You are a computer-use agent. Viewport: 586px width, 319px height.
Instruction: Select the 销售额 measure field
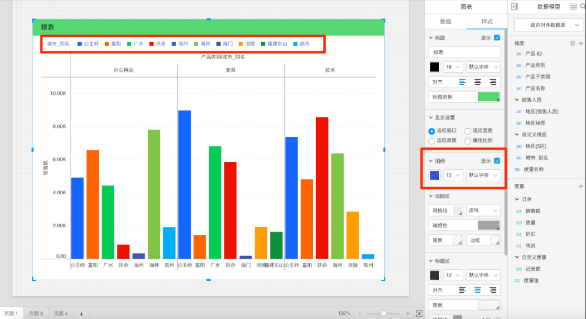tap(533, 211)
